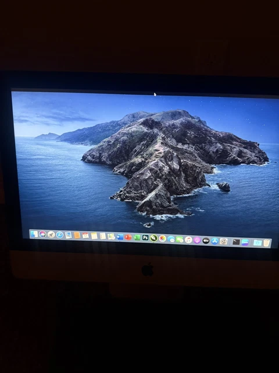
Task: Open the App Store icon
Action: click(x=214, y=241)
